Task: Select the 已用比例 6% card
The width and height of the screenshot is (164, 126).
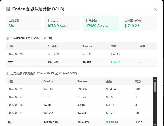Action: pyautogui.click(x=23, y=23)
